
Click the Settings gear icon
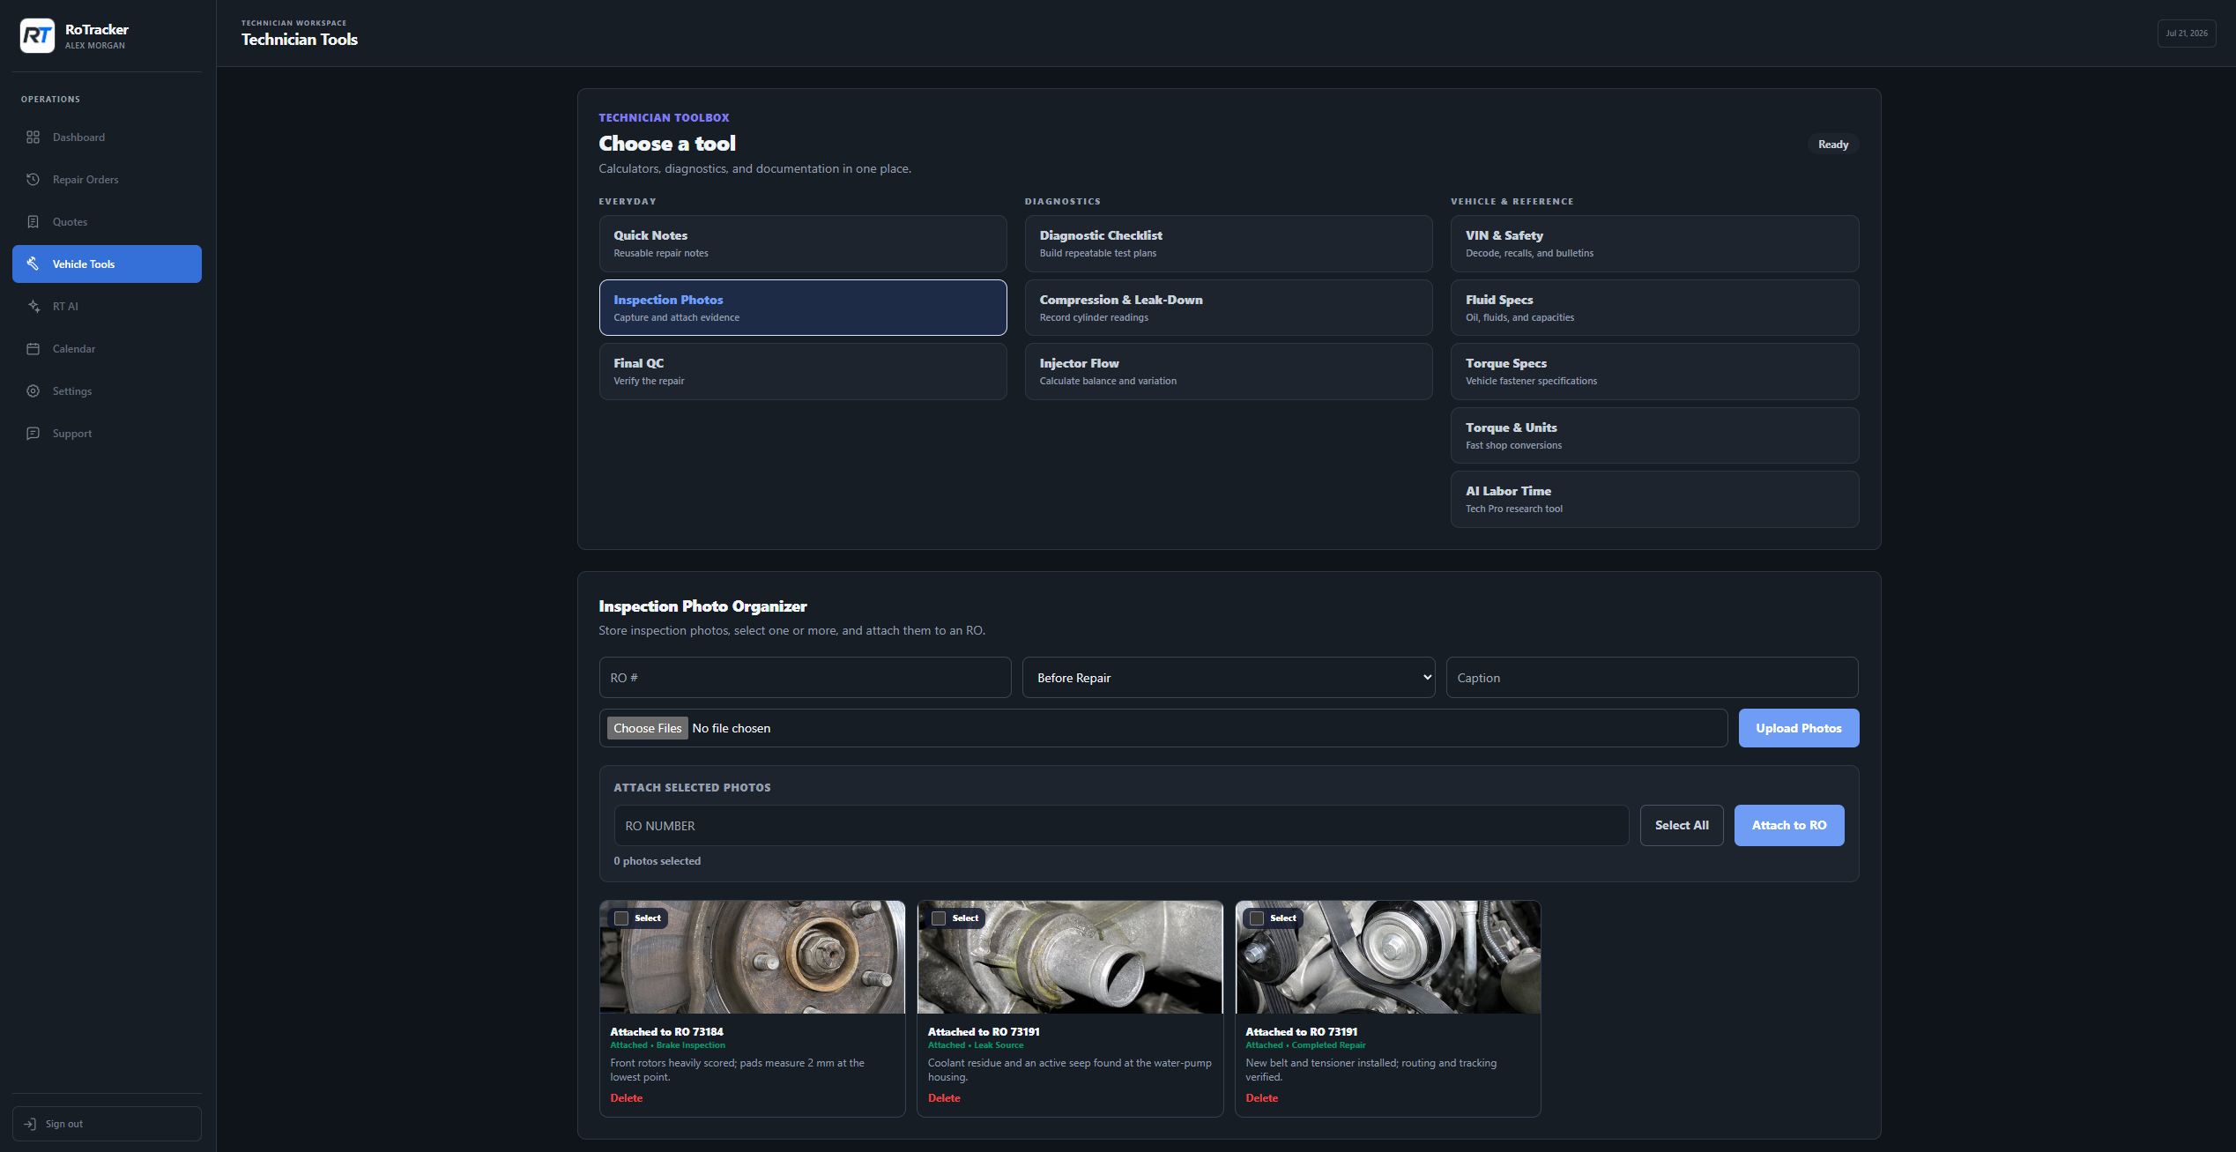33,391
